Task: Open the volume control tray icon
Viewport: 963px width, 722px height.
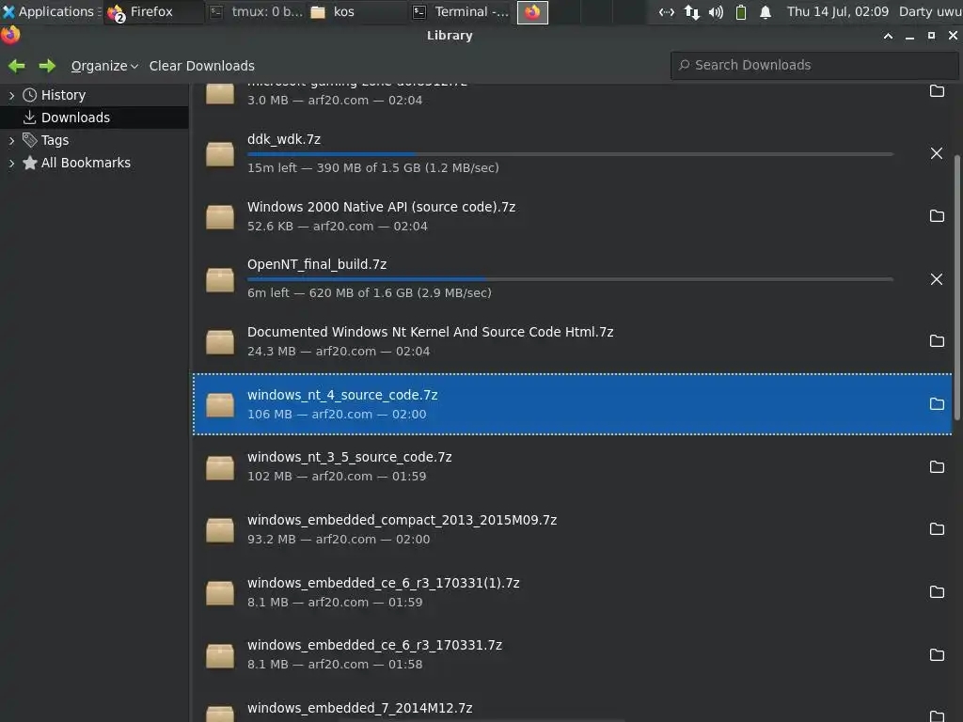Action: tap(716, 11)
